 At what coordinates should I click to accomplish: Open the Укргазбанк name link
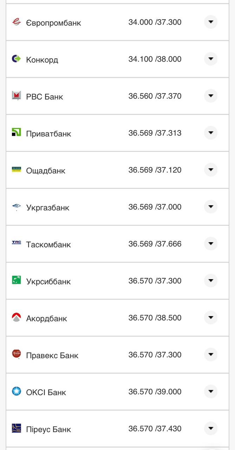click(x=48, y=208)
